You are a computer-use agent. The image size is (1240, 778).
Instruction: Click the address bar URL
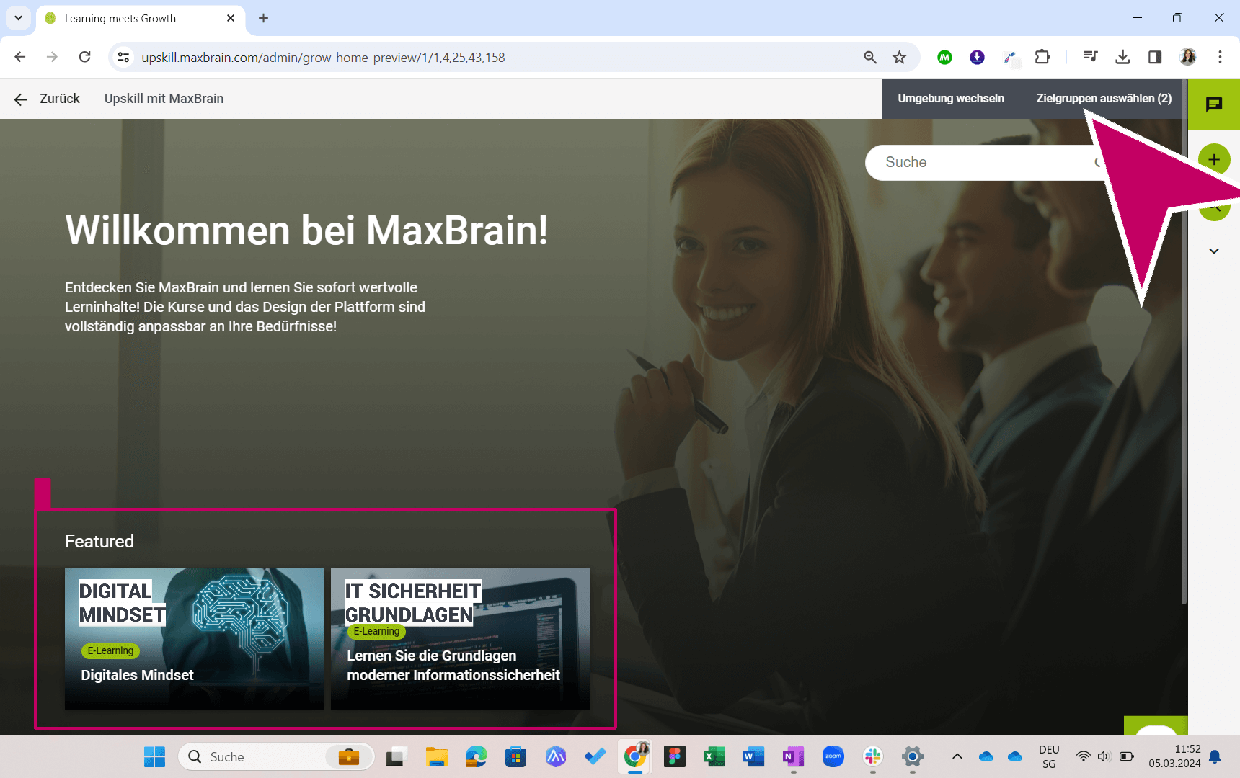point(323,58)
